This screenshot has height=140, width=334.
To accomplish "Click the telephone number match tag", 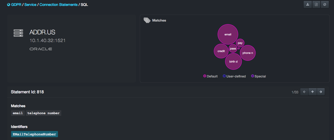I will 43,113.
